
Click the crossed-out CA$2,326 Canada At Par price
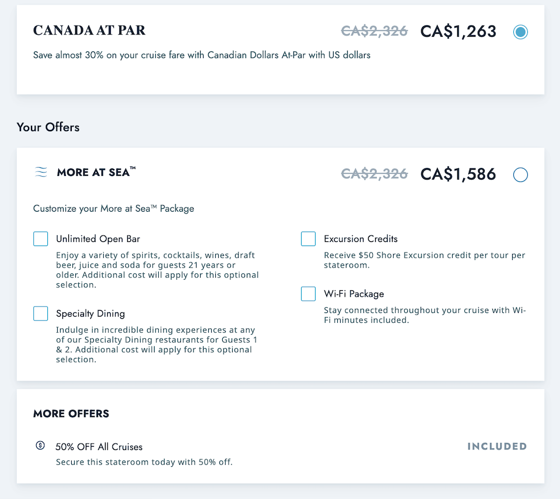(374, 31)
